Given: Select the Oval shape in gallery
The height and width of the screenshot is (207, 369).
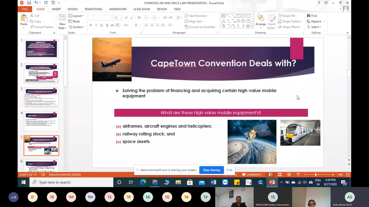Looking at the screenshot, I should (243, 16).
